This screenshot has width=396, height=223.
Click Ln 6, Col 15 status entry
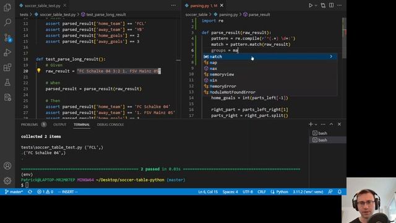[x=208, y=191]
